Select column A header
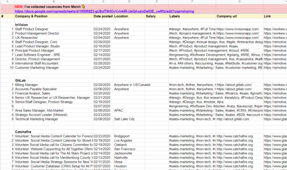 click(x=7, y=2)
